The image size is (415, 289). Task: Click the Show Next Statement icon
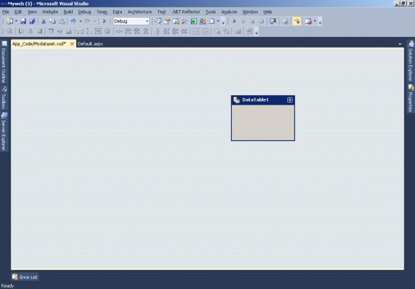[273, 21]
